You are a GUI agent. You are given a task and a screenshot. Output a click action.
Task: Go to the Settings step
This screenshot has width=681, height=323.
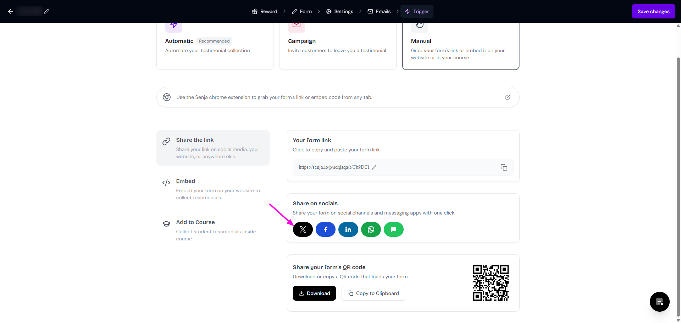[339, 11]
